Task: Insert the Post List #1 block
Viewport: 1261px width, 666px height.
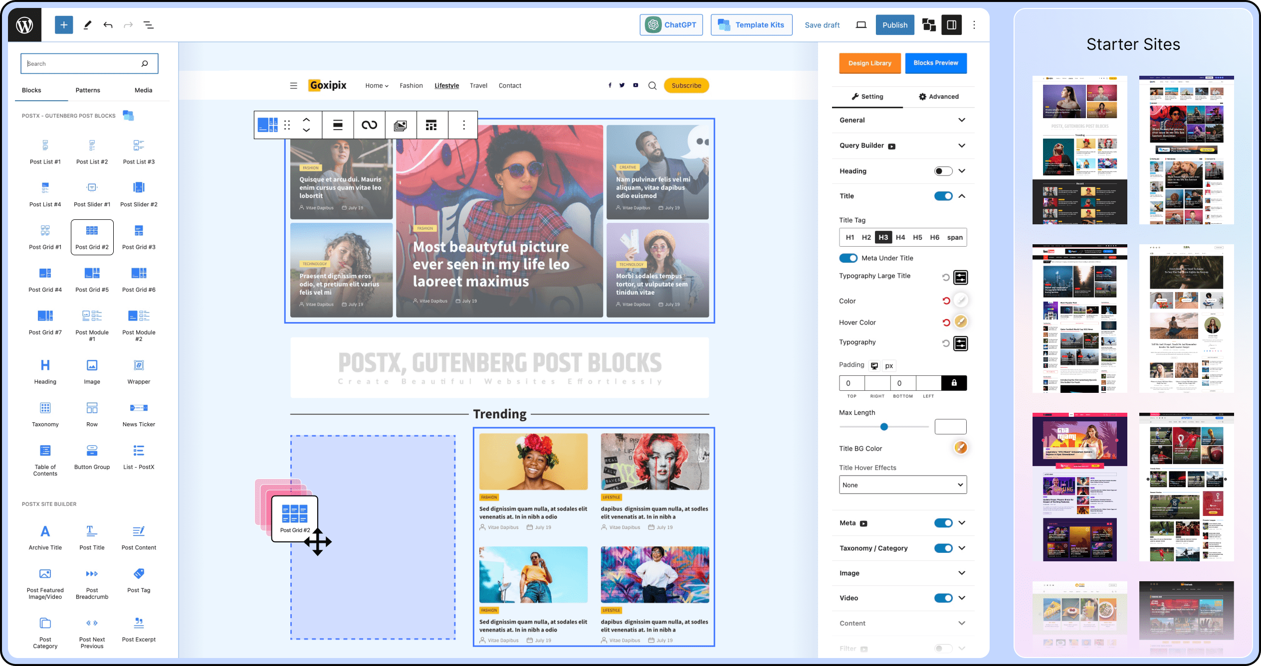Action: click(x=45, y=152)
